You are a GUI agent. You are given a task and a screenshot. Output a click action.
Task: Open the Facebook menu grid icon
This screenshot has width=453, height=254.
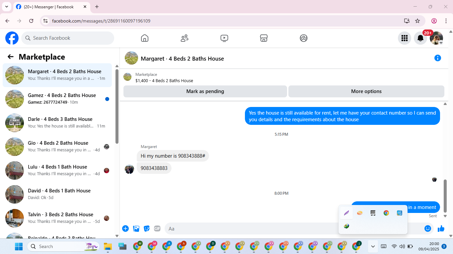[405, 38]
